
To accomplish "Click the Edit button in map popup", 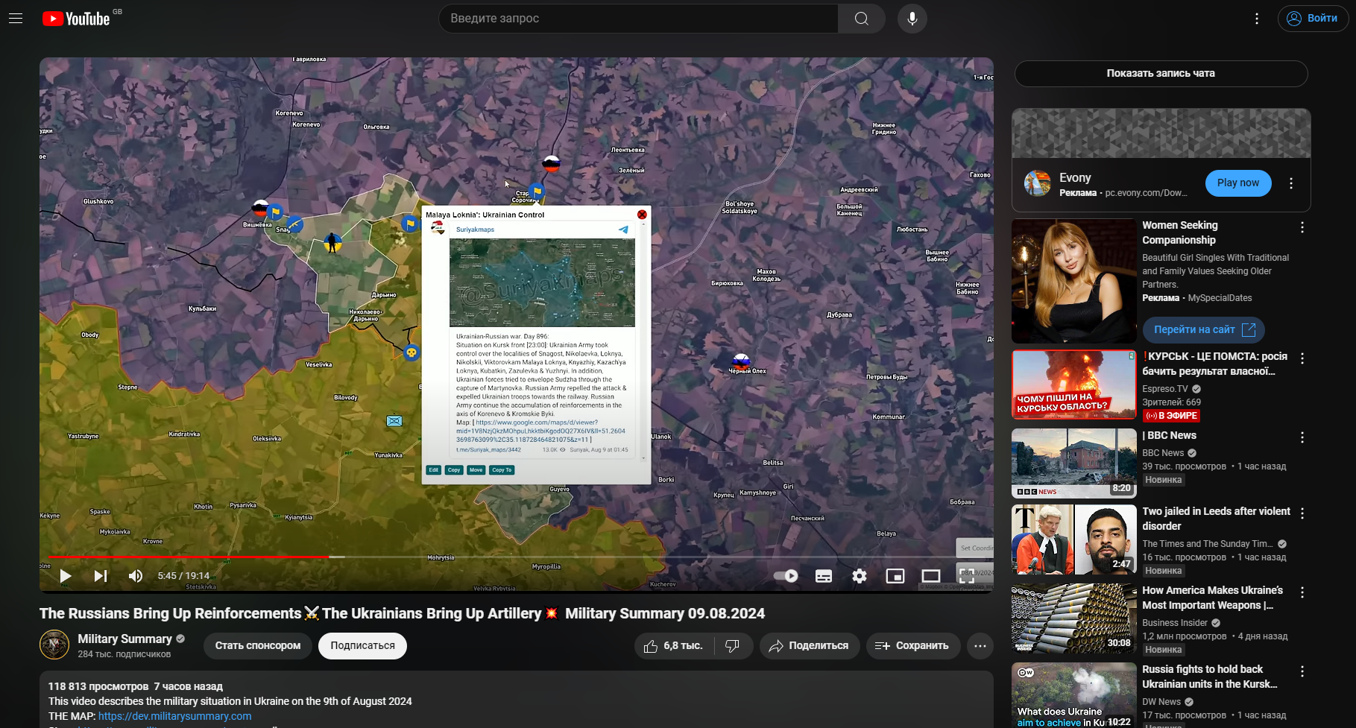I will pos(433,470).
